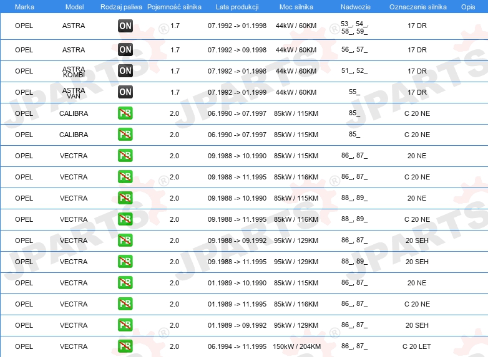The width and height of the screenshot is (488, 357).
Task: Click 88_, 89_ body code in 20 SEH row
Action: (x=354, y=261)
